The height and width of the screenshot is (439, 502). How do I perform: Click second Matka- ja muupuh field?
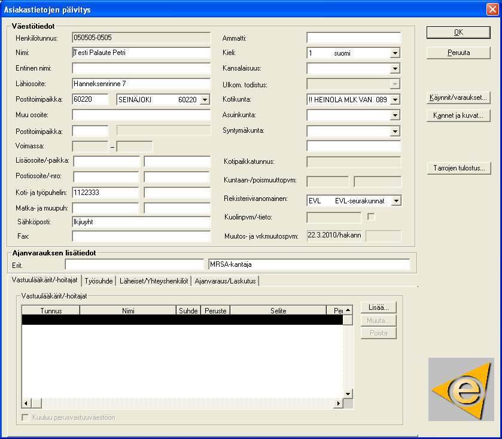(x=177, y=208)
